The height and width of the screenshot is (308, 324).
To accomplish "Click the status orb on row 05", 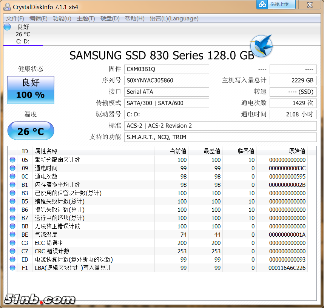I will tap(12, 160).
